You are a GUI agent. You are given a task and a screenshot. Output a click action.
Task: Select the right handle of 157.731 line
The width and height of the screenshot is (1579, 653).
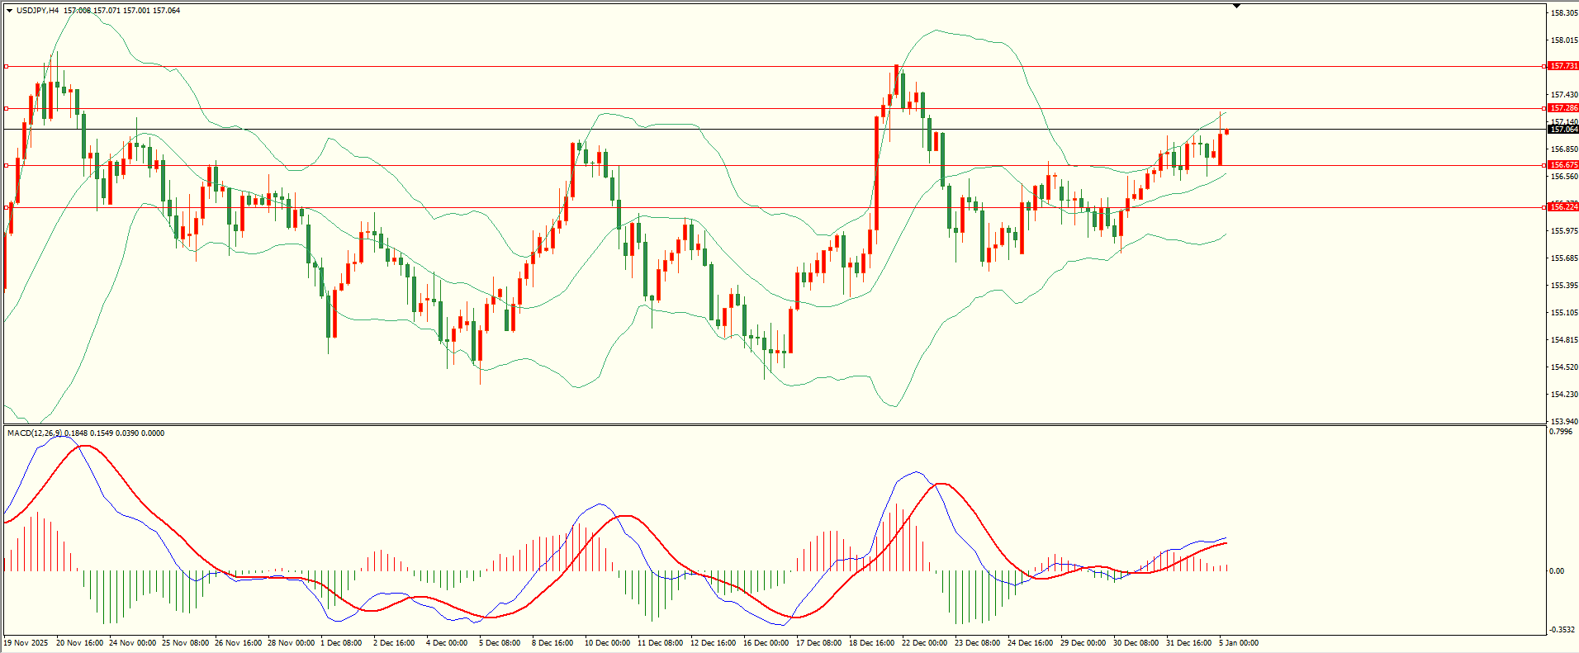(1544, 66)
